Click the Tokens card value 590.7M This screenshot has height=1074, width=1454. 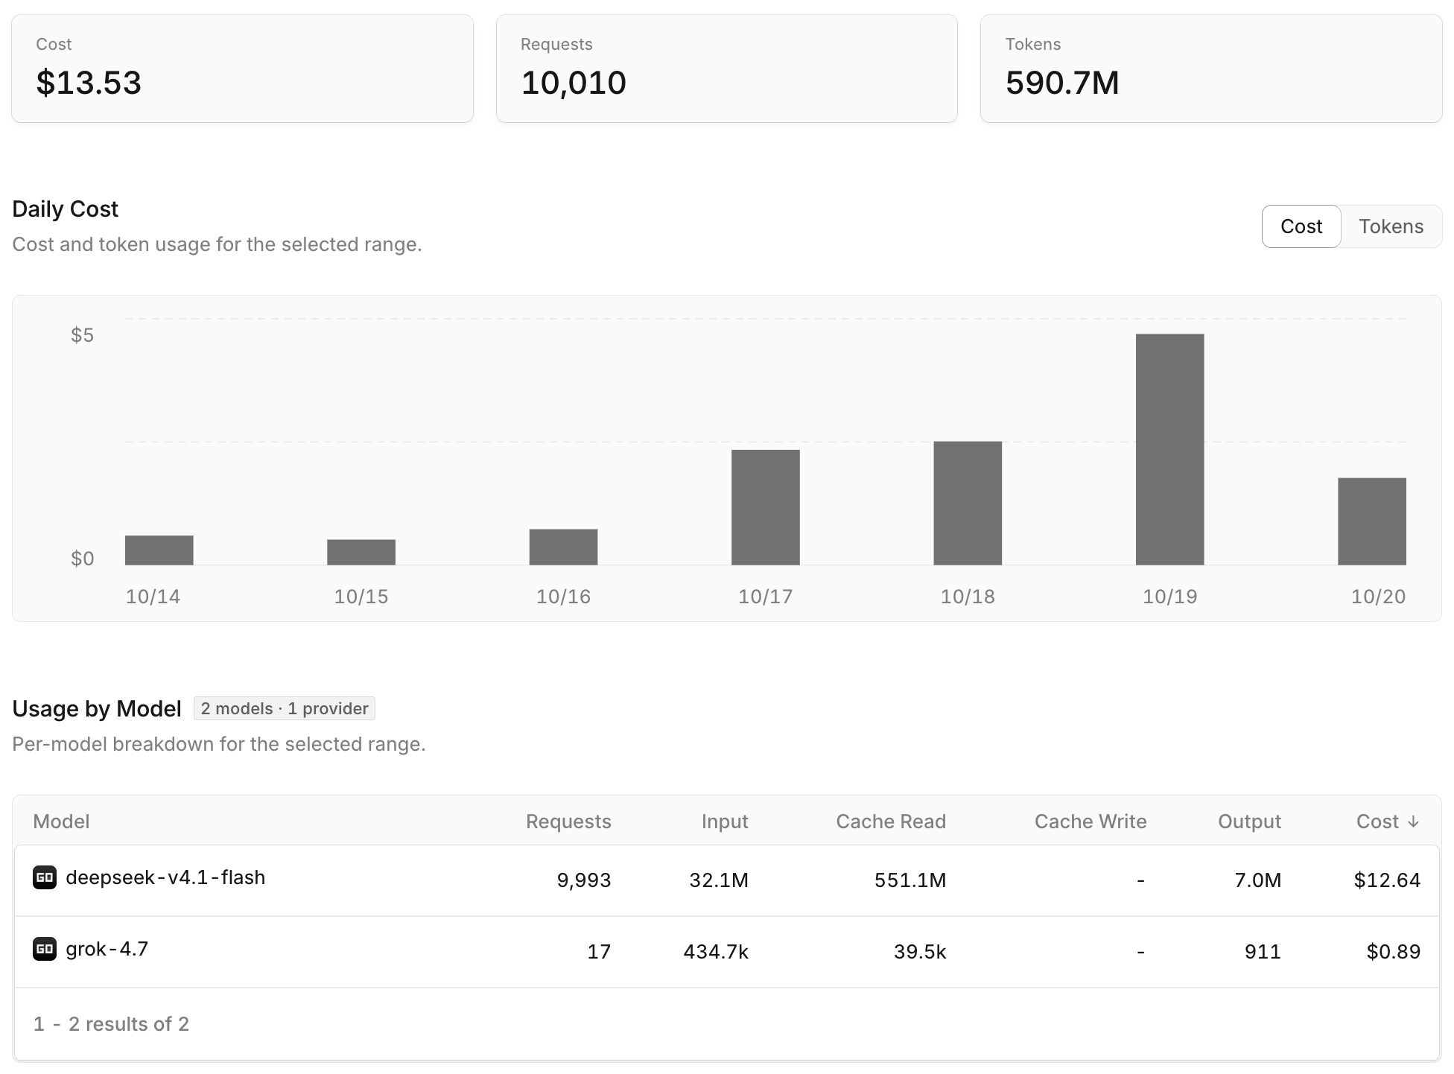(x=1062, y=83)
